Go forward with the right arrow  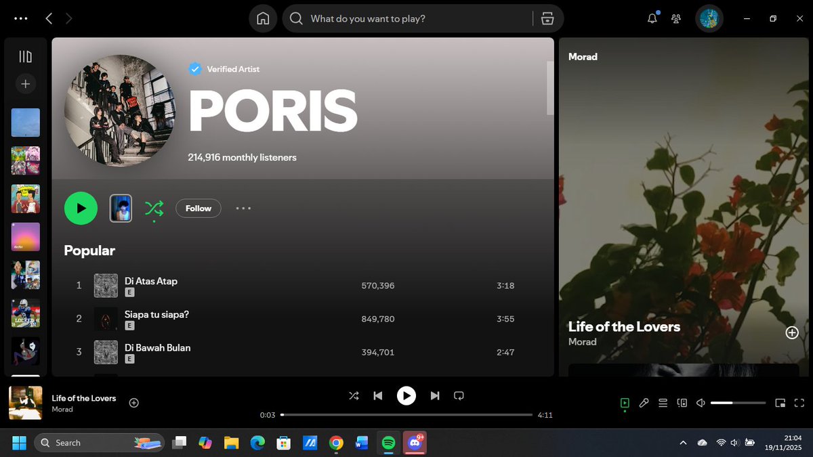coord(68,18)
